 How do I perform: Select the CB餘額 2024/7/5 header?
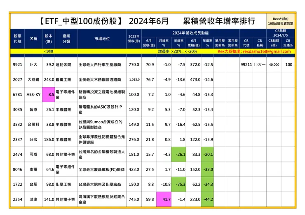(281, 33)
